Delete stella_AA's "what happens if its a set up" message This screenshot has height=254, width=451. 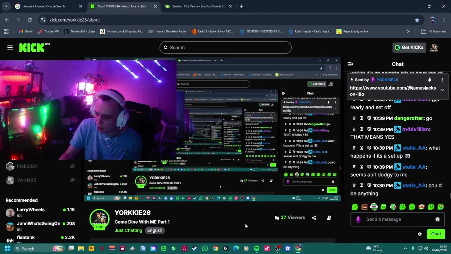(x=354, y=148)
